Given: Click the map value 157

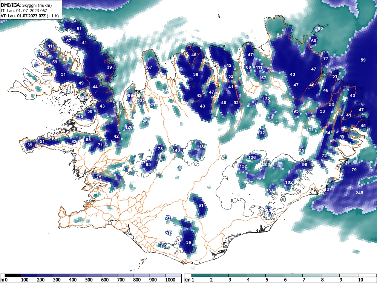Looking at the screenshot, I should click(x=243, y=166).
